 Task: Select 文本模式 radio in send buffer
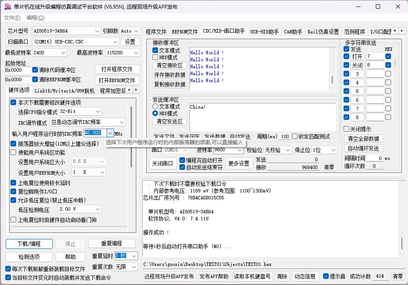click(x=155, y=106)
